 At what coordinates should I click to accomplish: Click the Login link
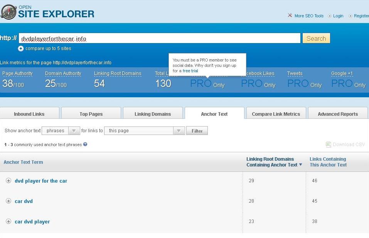pos(338,16)
